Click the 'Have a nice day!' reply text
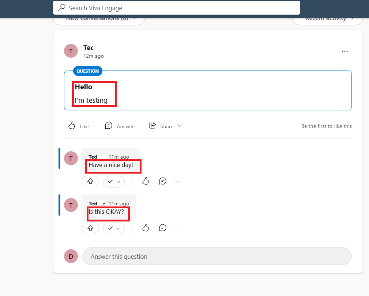Viewport: 369px width, 296px height. [111, 165]
